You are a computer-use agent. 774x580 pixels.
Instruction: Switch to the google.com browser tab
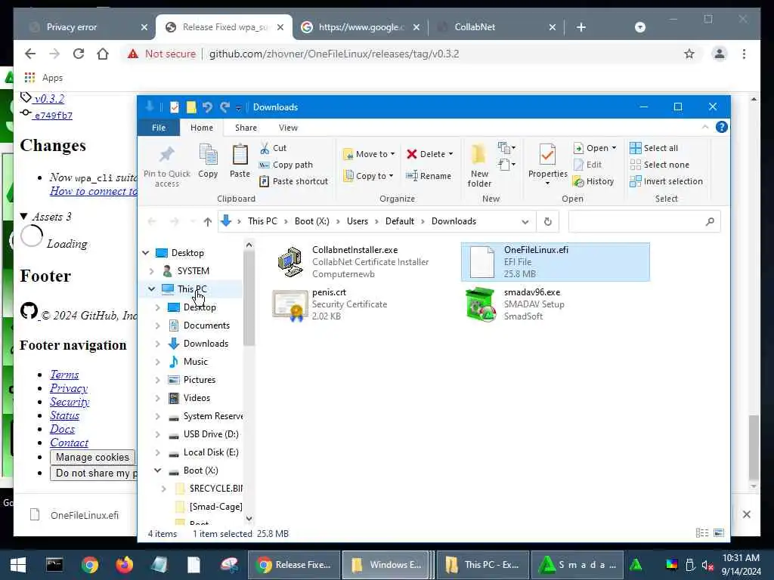click(x=360, y=27)
